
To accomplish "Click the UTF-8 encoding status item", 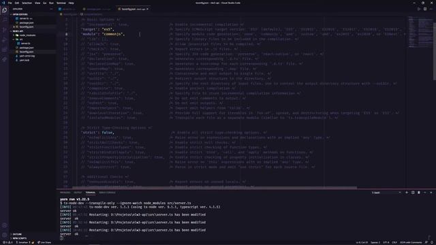I will tap(386, 242).
